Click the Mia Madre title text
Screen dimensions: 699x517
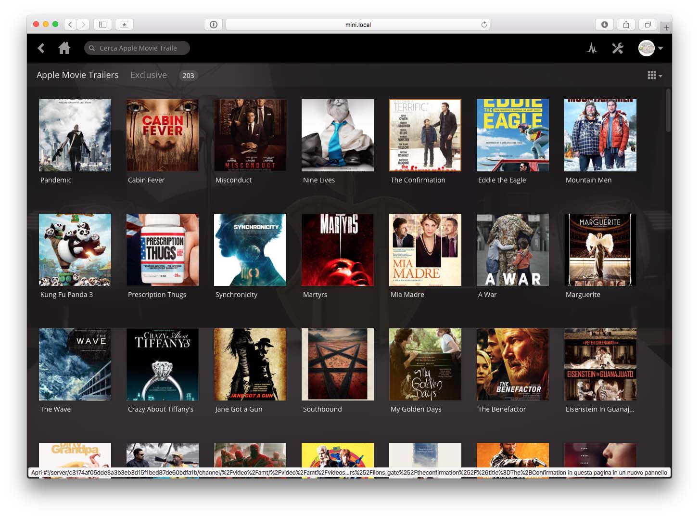[x=407, y=295]
